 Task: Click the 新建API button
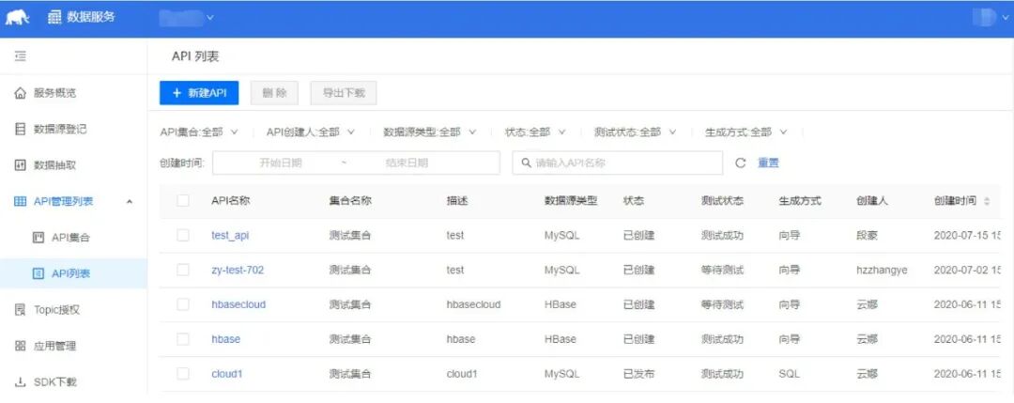199,93
